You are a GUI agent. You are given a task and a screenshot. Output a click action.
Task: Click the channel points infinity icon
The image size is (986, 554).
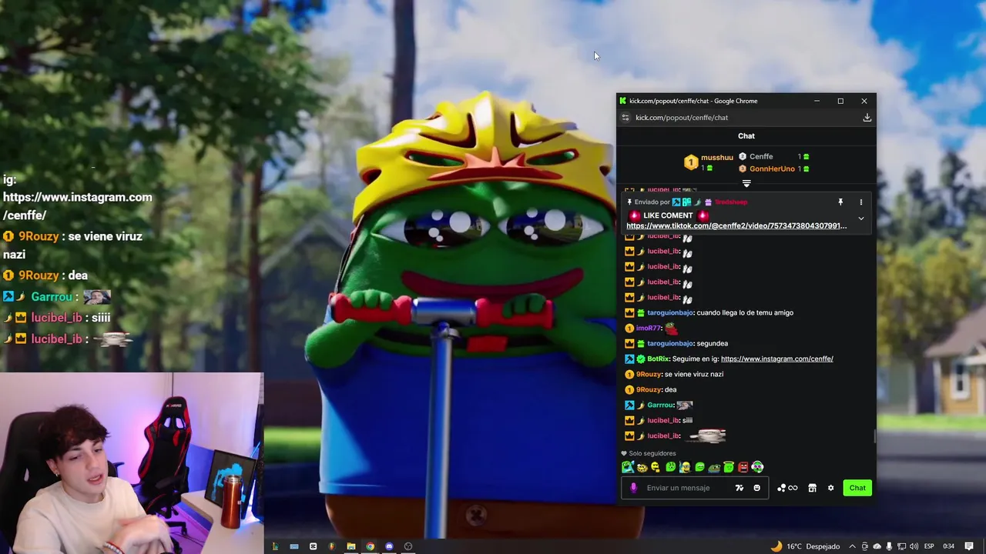pos(787,488)
